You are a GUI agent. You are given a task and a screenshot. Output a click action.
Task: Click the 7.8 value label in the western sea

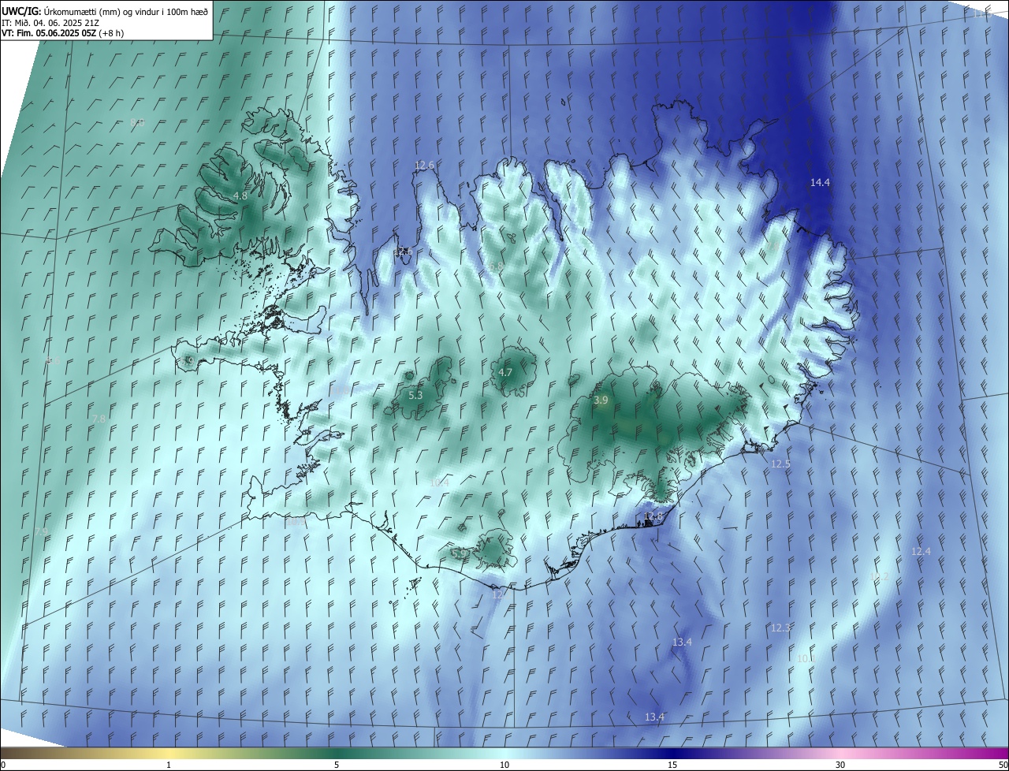[x=99, y=419]
